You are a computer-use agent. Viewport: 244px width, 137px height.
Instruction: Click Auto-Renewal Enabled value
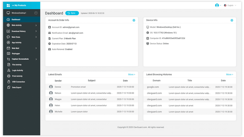69,49
